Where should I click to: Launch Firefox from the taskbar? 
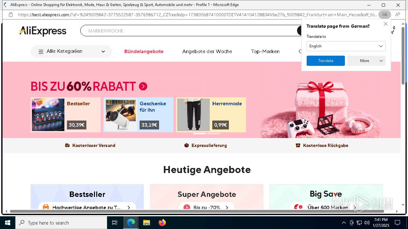[x=162, y=223]
